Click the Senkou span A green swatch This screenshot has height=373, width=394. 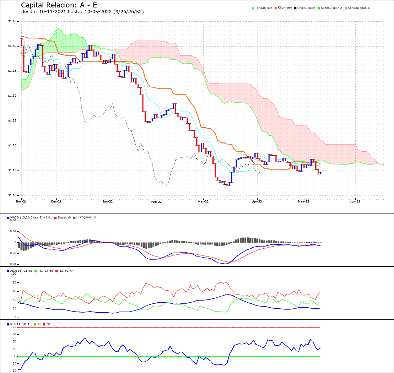(x=319, y=8)
